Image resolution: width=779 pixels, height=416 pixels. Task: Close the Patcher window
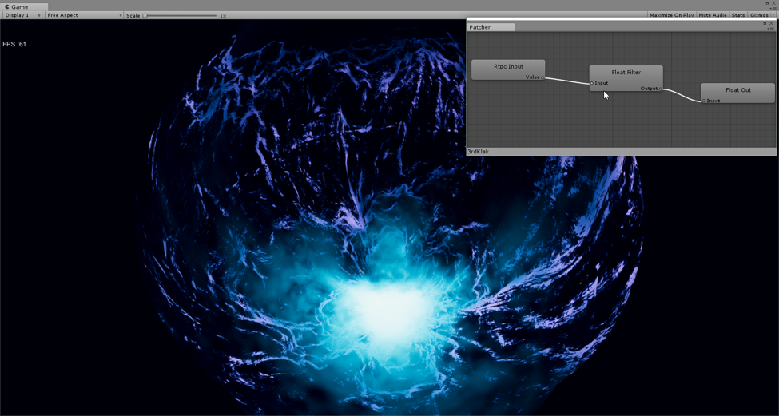(772, 23)
